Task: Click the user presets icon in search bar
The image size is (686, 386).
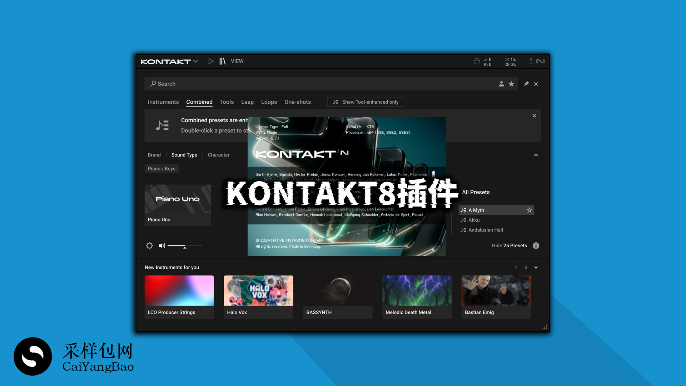Action: [501, 84]
